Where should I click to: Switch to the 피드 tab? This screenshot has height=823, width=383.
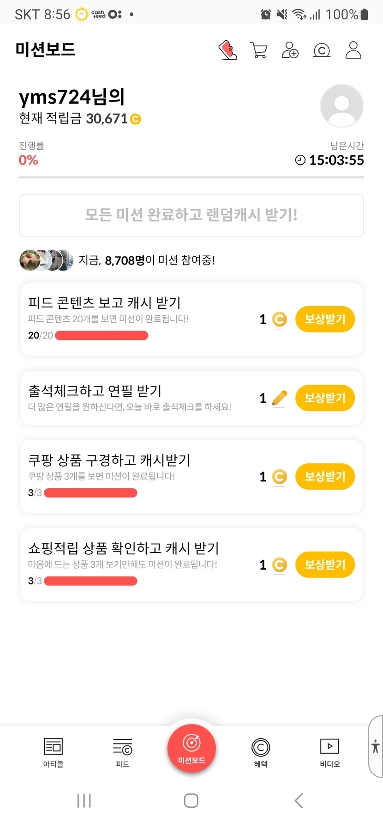[122, 752]
